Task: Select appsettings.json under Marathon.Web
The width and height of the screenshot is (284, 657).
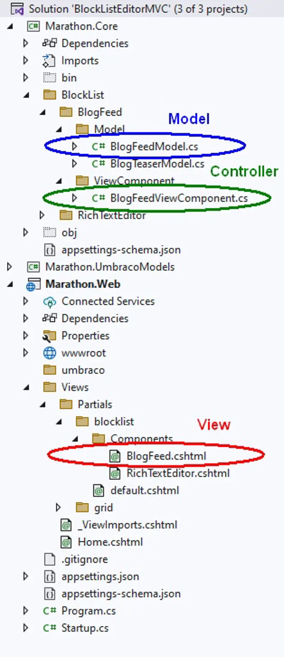Action: click(x=100, y=577)
